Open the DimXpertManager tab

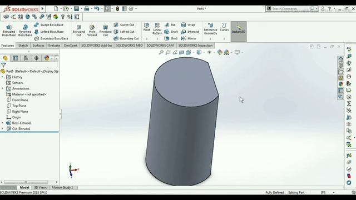[36, 58]
